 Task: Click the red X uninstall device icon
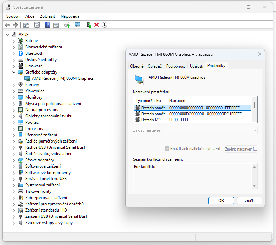[x=97, y=25]
